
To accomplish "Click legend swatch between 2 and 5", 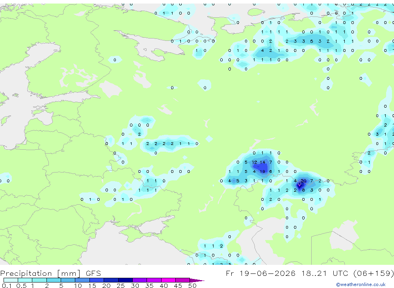I will (54, 280).
